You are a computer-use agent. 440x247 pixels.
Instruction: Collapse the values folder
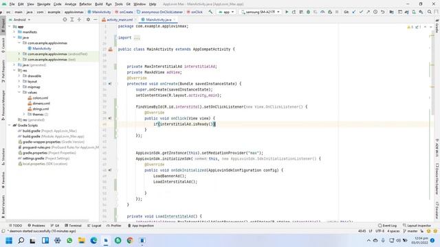pos(19,93)
